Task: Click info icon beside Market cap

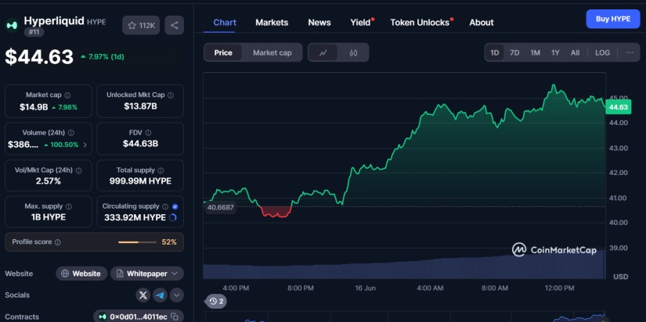Action: click(x=67, y=95)
